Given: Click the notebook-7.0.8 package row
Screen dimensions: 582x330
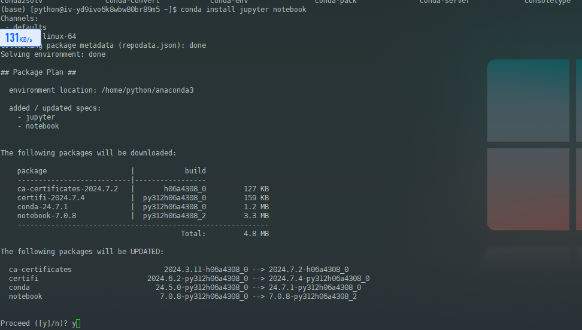Looking at the screenshot, I should tap(143, 215).
